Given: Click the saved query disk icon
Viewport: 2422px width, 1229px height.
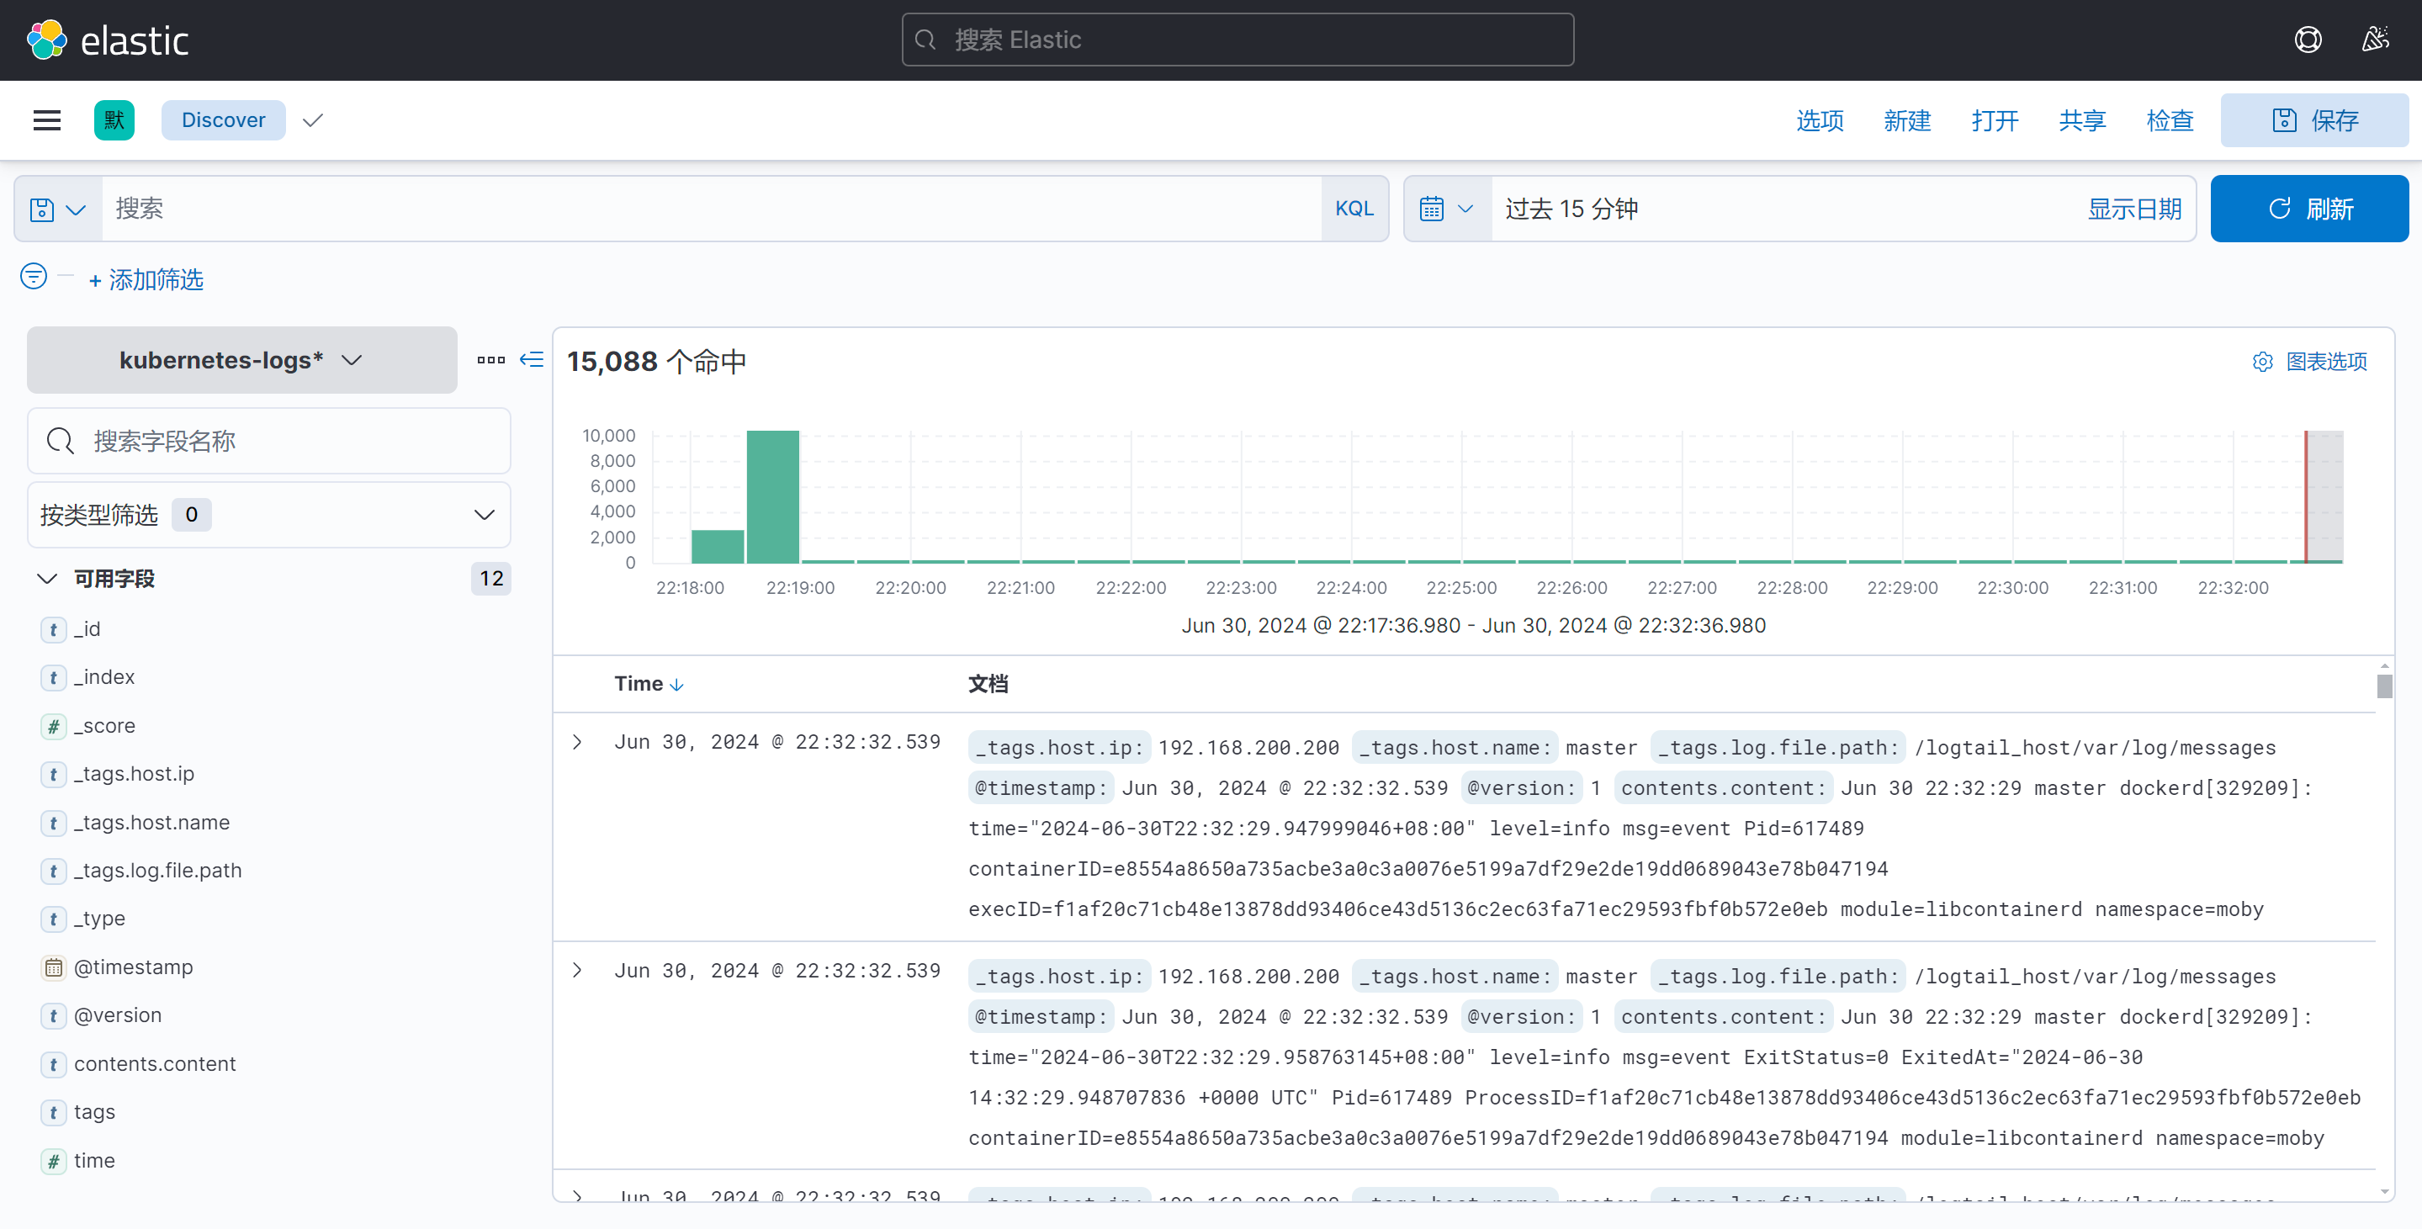Looking at the screenshot, I should click(x=42, y=209).
